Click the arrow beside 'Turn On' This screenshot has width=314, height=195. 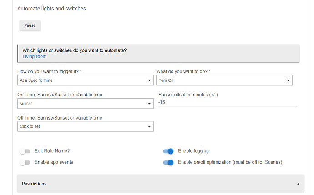point(288,81)
